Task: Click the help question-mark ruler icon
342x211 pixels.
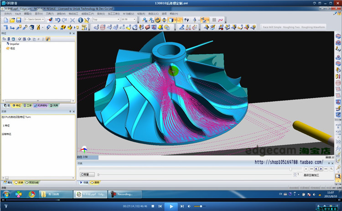Action: coord(87,20)
